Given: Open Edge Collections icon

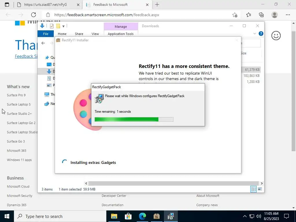Looking at the screenshot, I should point(261,15).
